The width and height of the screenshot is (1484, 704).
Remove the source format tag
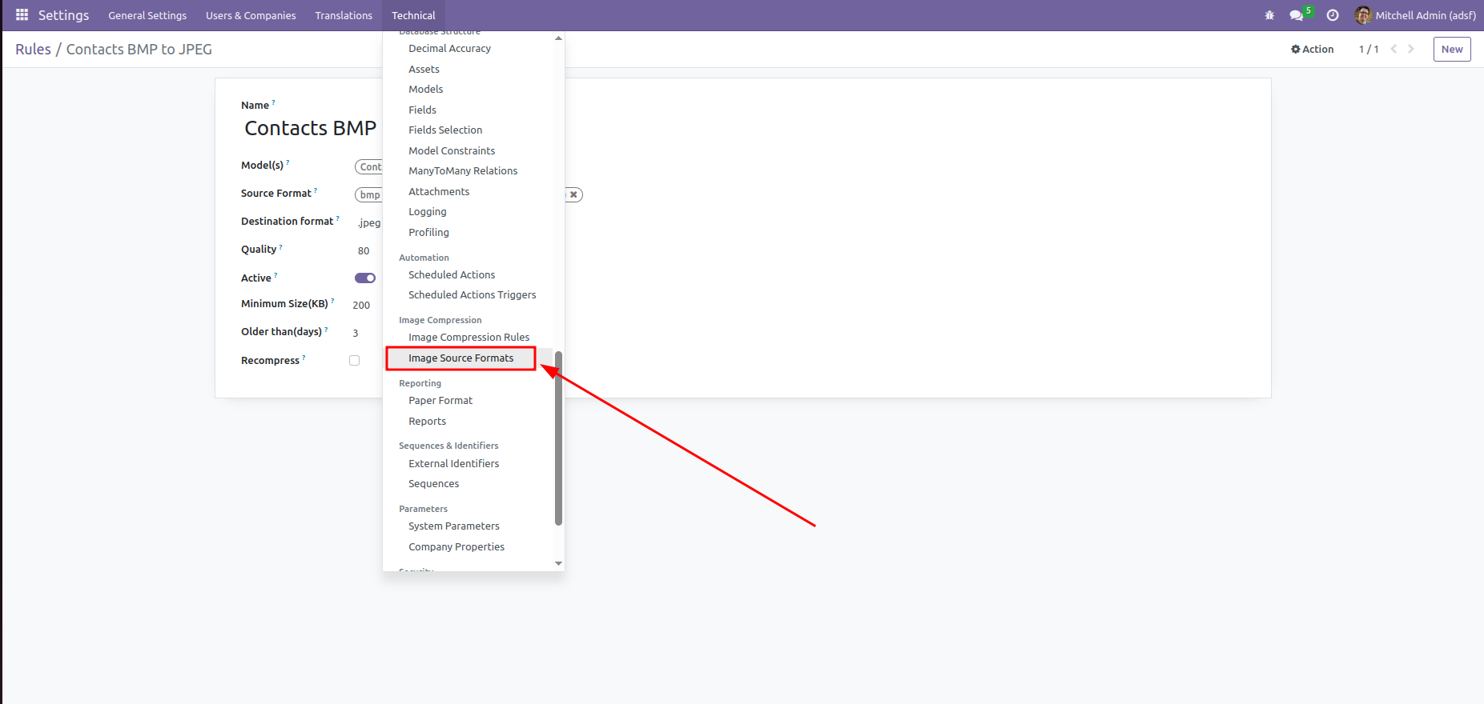[573, 194]
